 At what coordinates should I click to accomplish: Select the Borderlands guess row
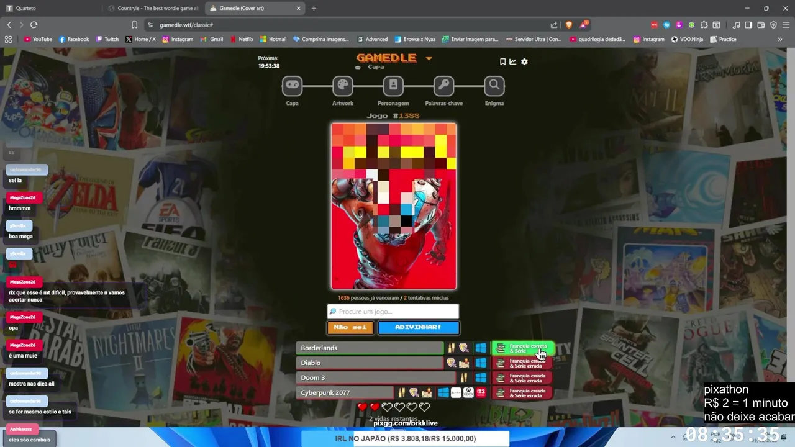pyautogui.click(x=370, y=348)
